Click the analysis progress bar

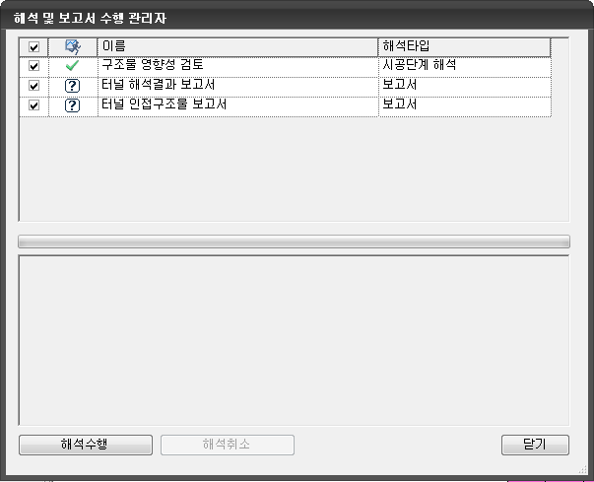pyautogui.click(x=294, y=241)
